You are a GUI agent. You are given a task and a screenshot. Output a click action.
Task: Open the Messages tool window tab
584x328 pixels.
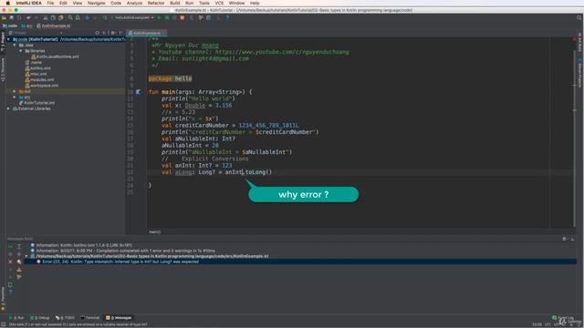[x=119, y=318]
